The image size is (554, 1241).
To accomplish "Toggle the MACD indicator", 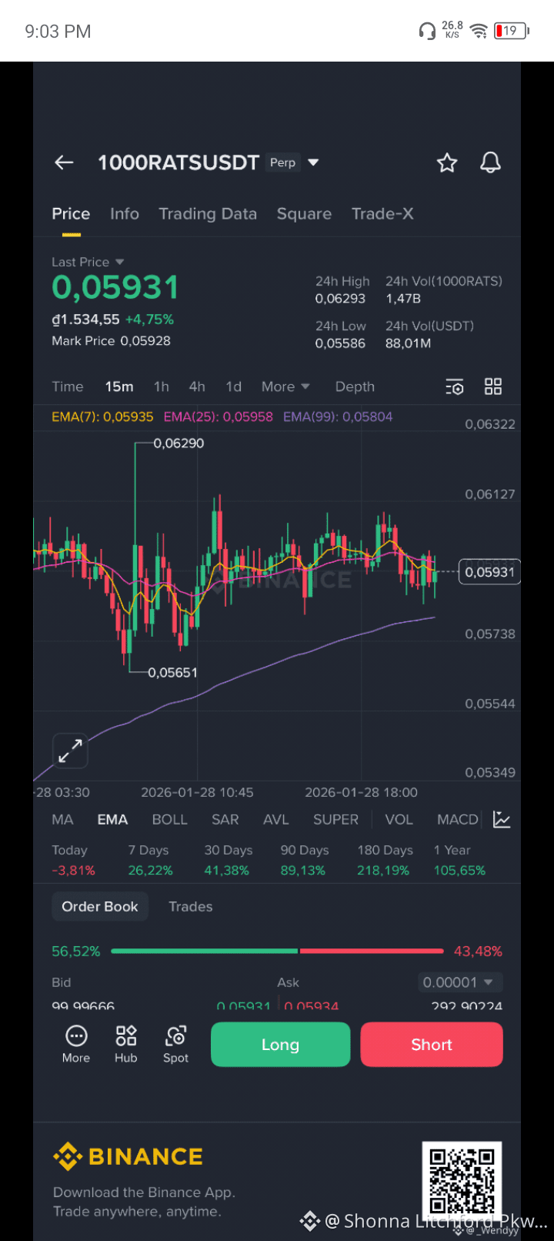I will [458, 820].
